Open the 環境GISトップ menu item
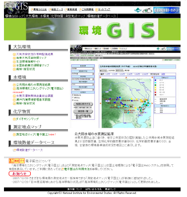The height and width of the screenshot is (197, 187). click(14, 16)
